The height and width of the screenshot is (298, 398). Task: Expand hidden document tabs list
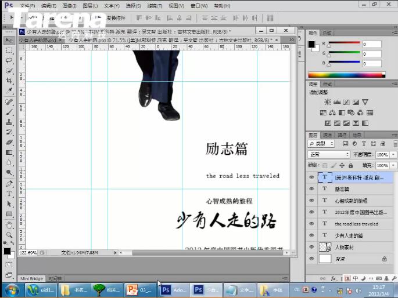click(x=292, y=40)
